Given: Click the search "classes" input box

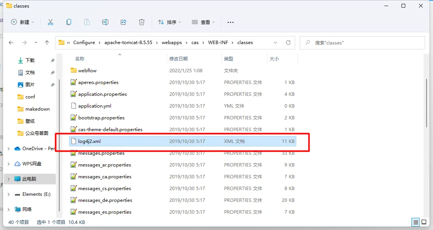Looking at the screenshot, I should coord(362,43).
